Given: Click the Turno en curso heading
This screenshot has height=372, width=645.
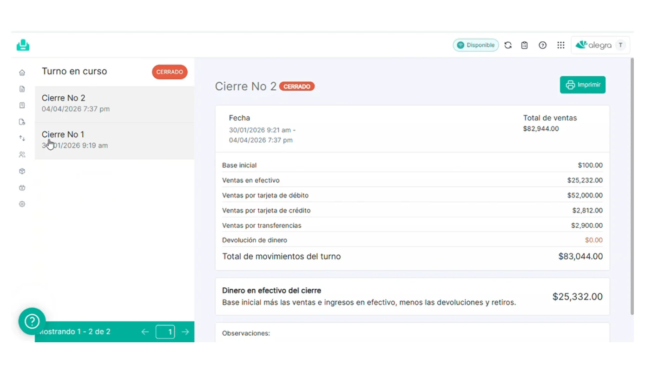Looking at the screenshot, I should 74,71.
